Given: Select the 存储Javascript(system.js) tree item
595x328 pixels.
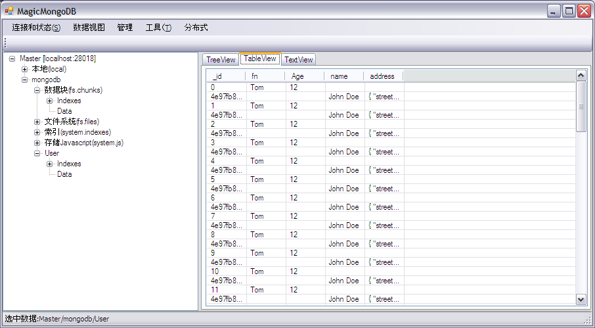Looking at the screenshot, I should coord(84,143).
